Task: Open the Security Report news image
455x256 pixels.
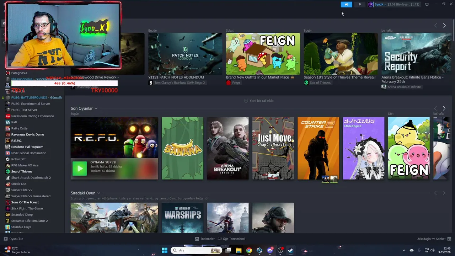Action: [x=416, y=54]
